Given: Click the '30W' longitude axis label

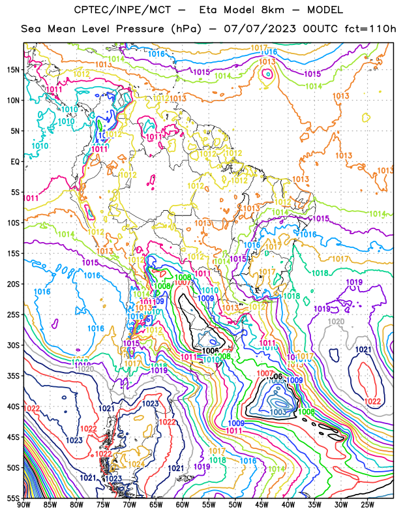Looking at the screenshot, I should (341, 505).
